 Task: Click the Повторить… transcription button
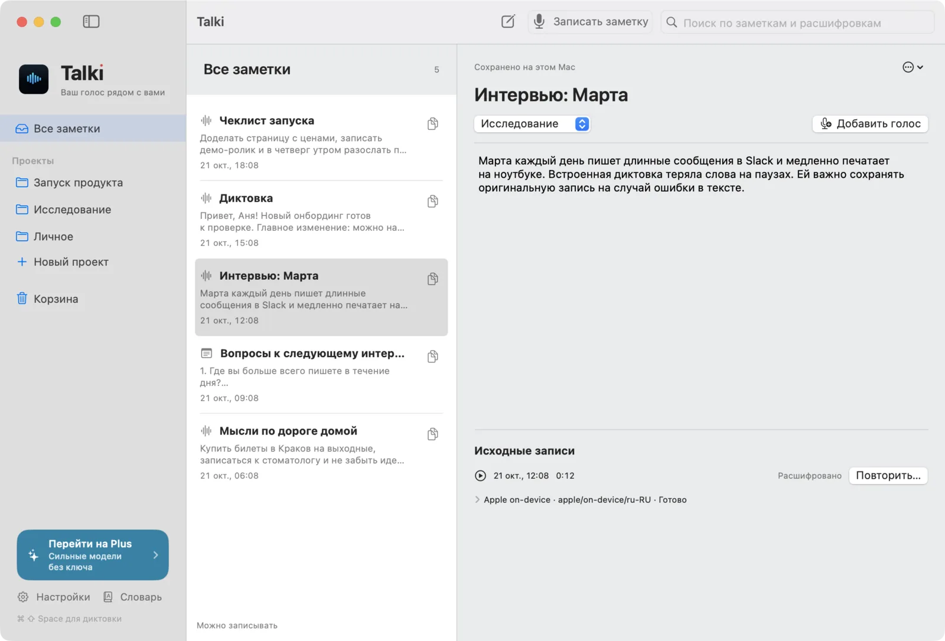(x=888, y=476)
